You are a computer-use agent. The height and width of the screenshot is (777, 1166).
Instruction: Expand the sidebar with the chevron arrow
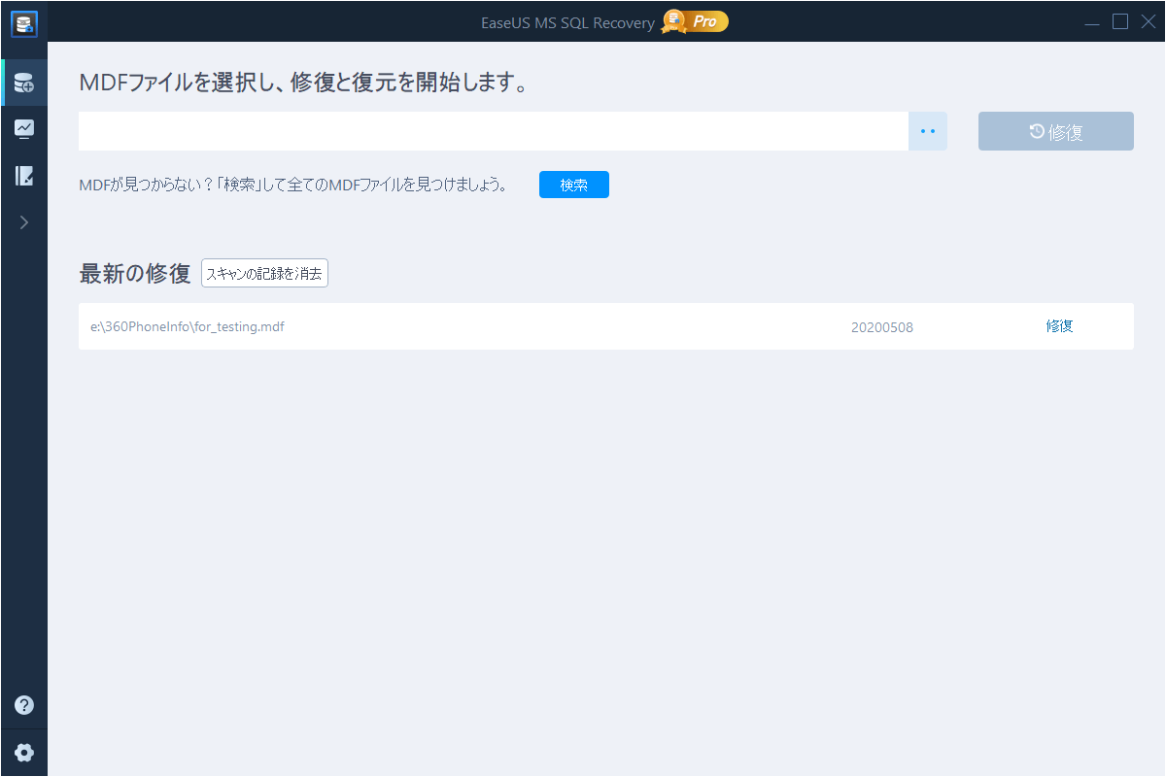pyautogui.click(x=24, y=222)
